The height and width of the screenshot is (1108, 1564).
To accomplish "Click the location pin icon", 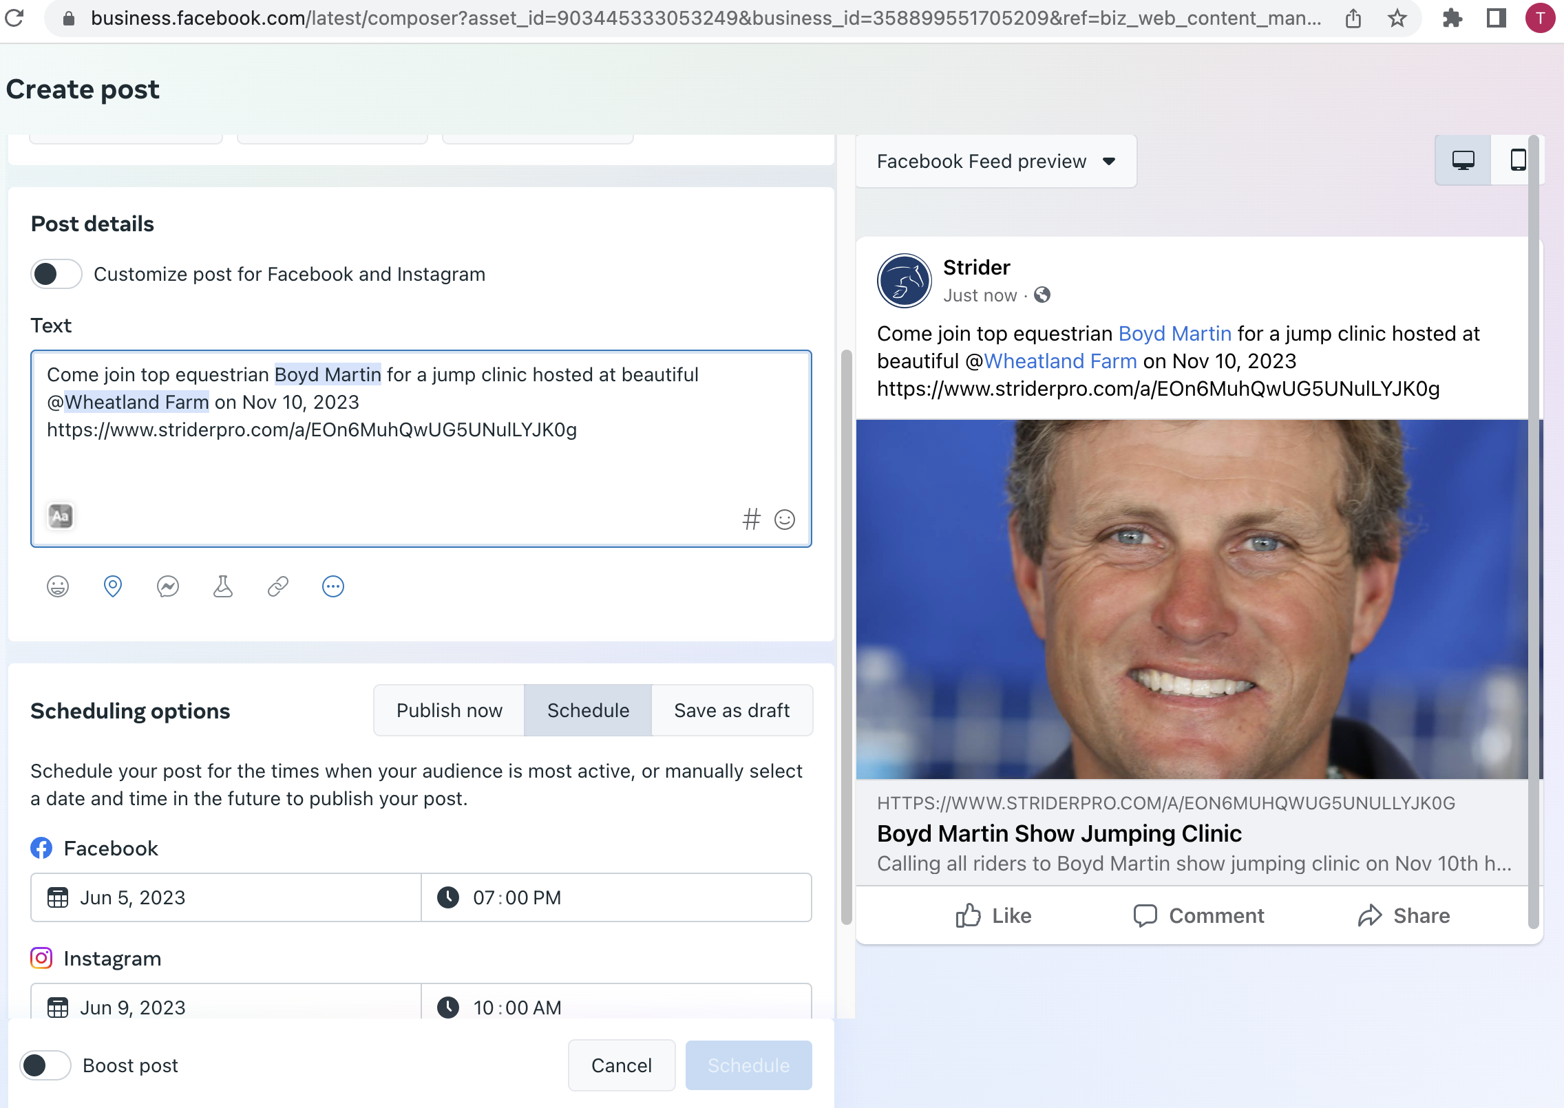I will 113,586.
